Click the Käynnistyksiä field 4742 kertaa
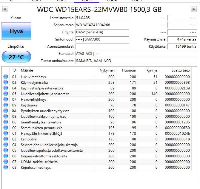 tap(182, 39)
